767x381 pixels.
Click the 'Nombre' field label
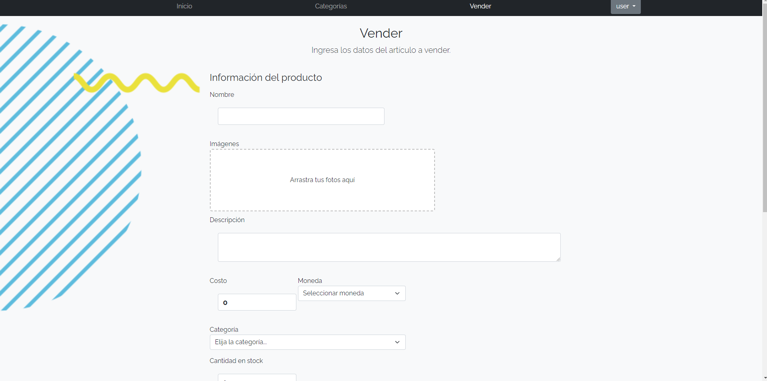(x=222, y=94)
